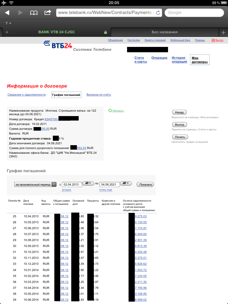Click the payment date 10.01.2014

tap(31, 270)
